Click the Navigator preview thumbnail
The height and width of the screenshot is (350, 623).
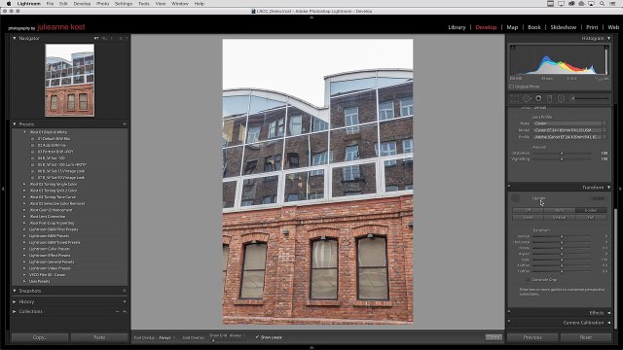tap(69, 80)
